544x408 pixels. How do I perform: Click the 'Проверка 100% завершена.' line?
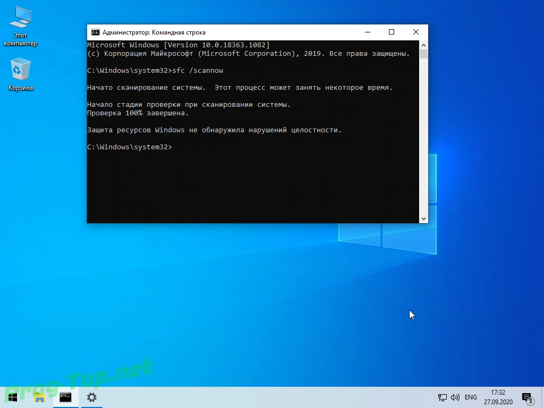click(x=138, y=113)
